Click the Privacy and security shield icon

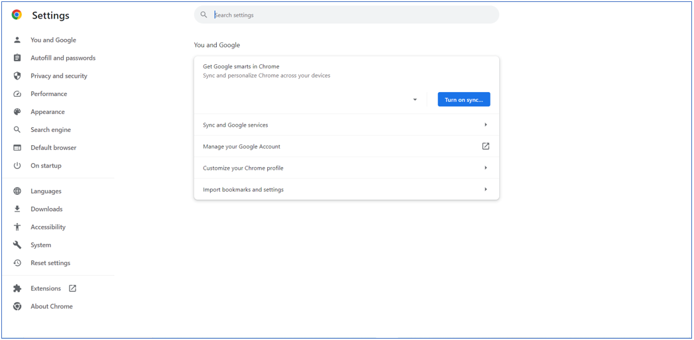point(17,76)
